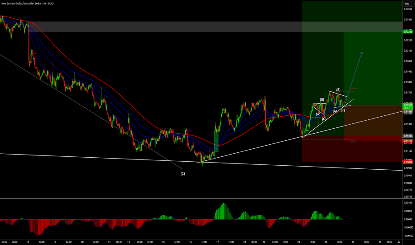Select the red 0.91038 stop-loss price label
Screen dimensions: 415x245
tap(407, 162)
